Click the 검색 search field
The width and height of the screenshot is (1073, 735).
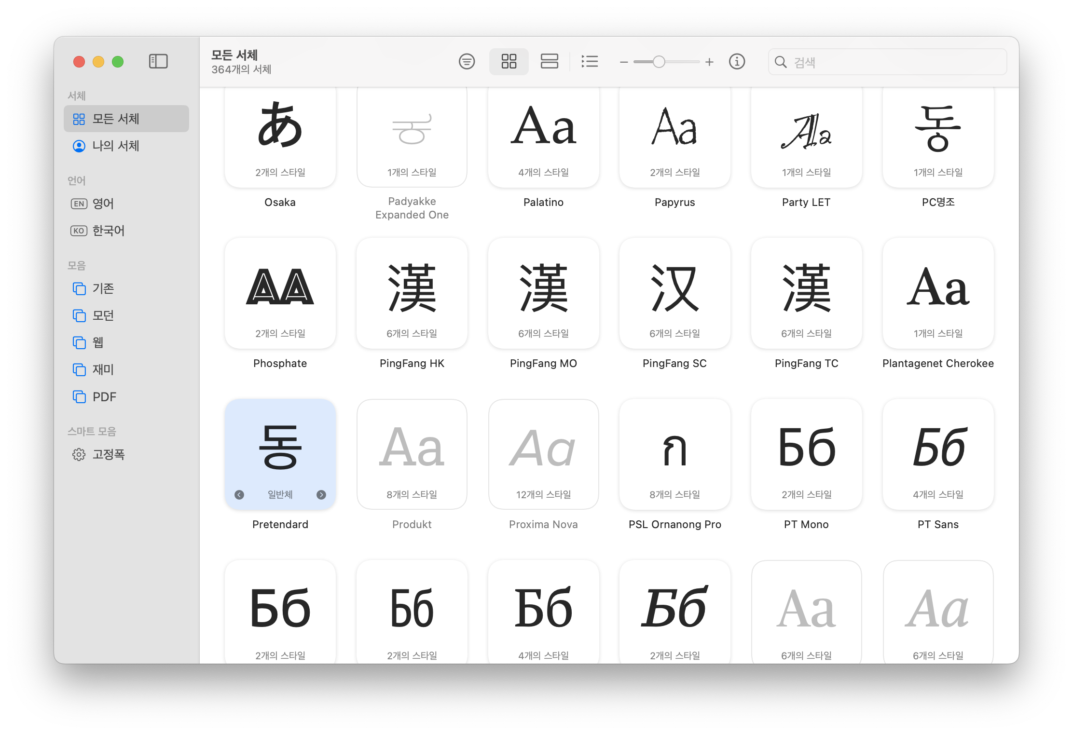(x=887, y=62)
